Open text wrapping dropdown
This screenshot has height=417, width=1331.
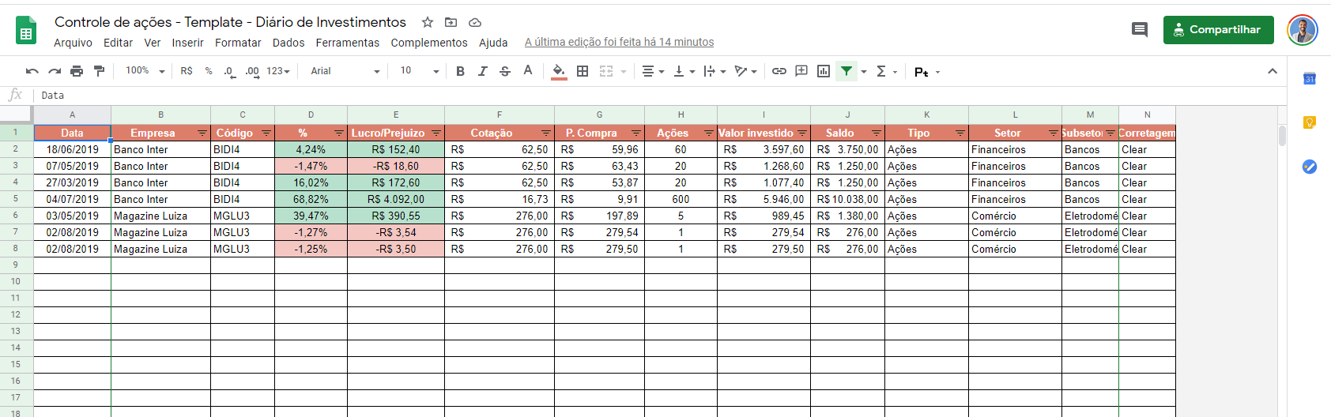tap(715, 71)
